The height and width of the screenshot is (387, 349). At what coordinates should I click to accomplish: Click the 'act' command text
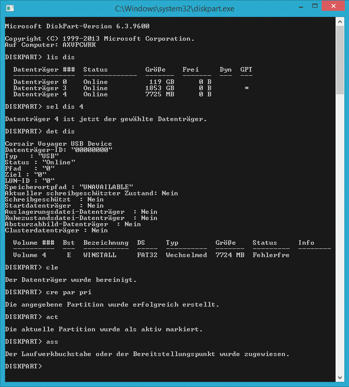52,317
